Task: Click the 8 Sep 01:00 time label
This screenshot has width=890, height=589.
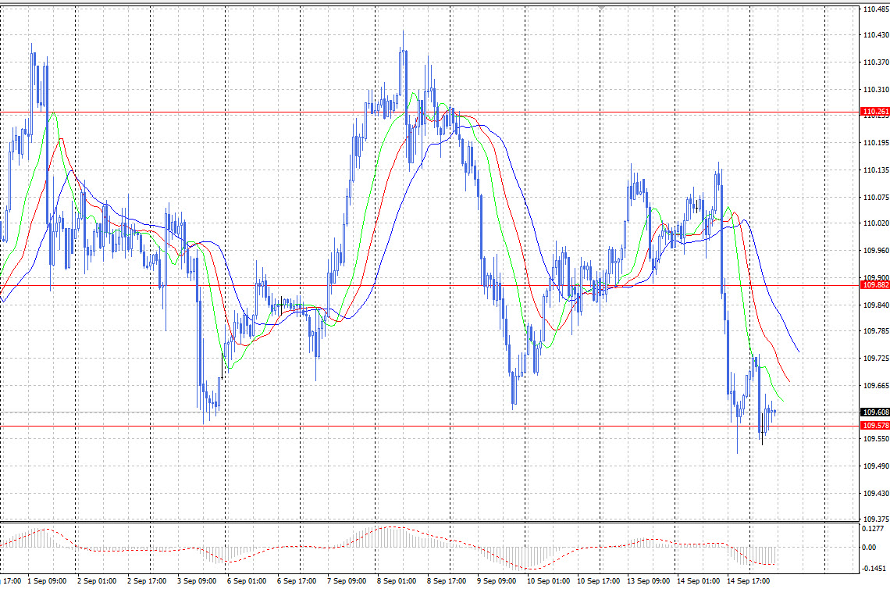Action: tap(397, 581)
